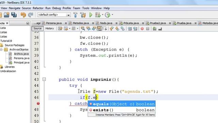
Task: Open the Navigate menu
Action: [15, 8]
